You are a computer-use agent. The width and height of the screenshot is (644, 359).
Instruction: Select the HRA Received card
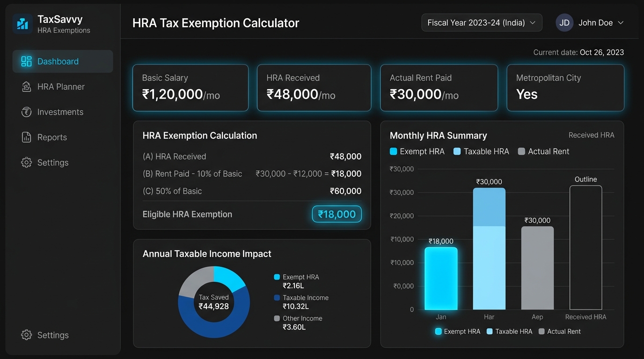click(314, 88)
